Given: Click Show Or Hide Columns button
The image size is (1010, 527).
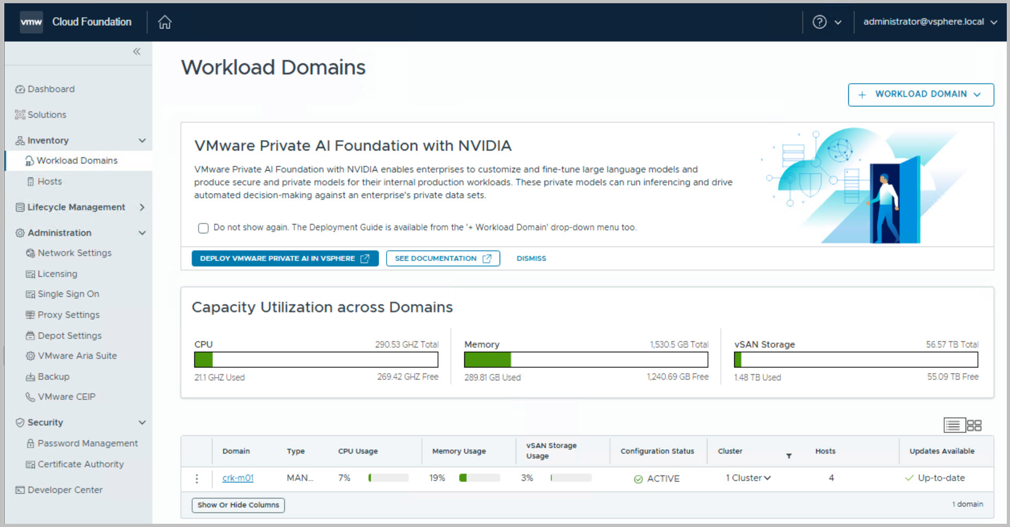Looking at the screenshot, I should click(238, 505).
